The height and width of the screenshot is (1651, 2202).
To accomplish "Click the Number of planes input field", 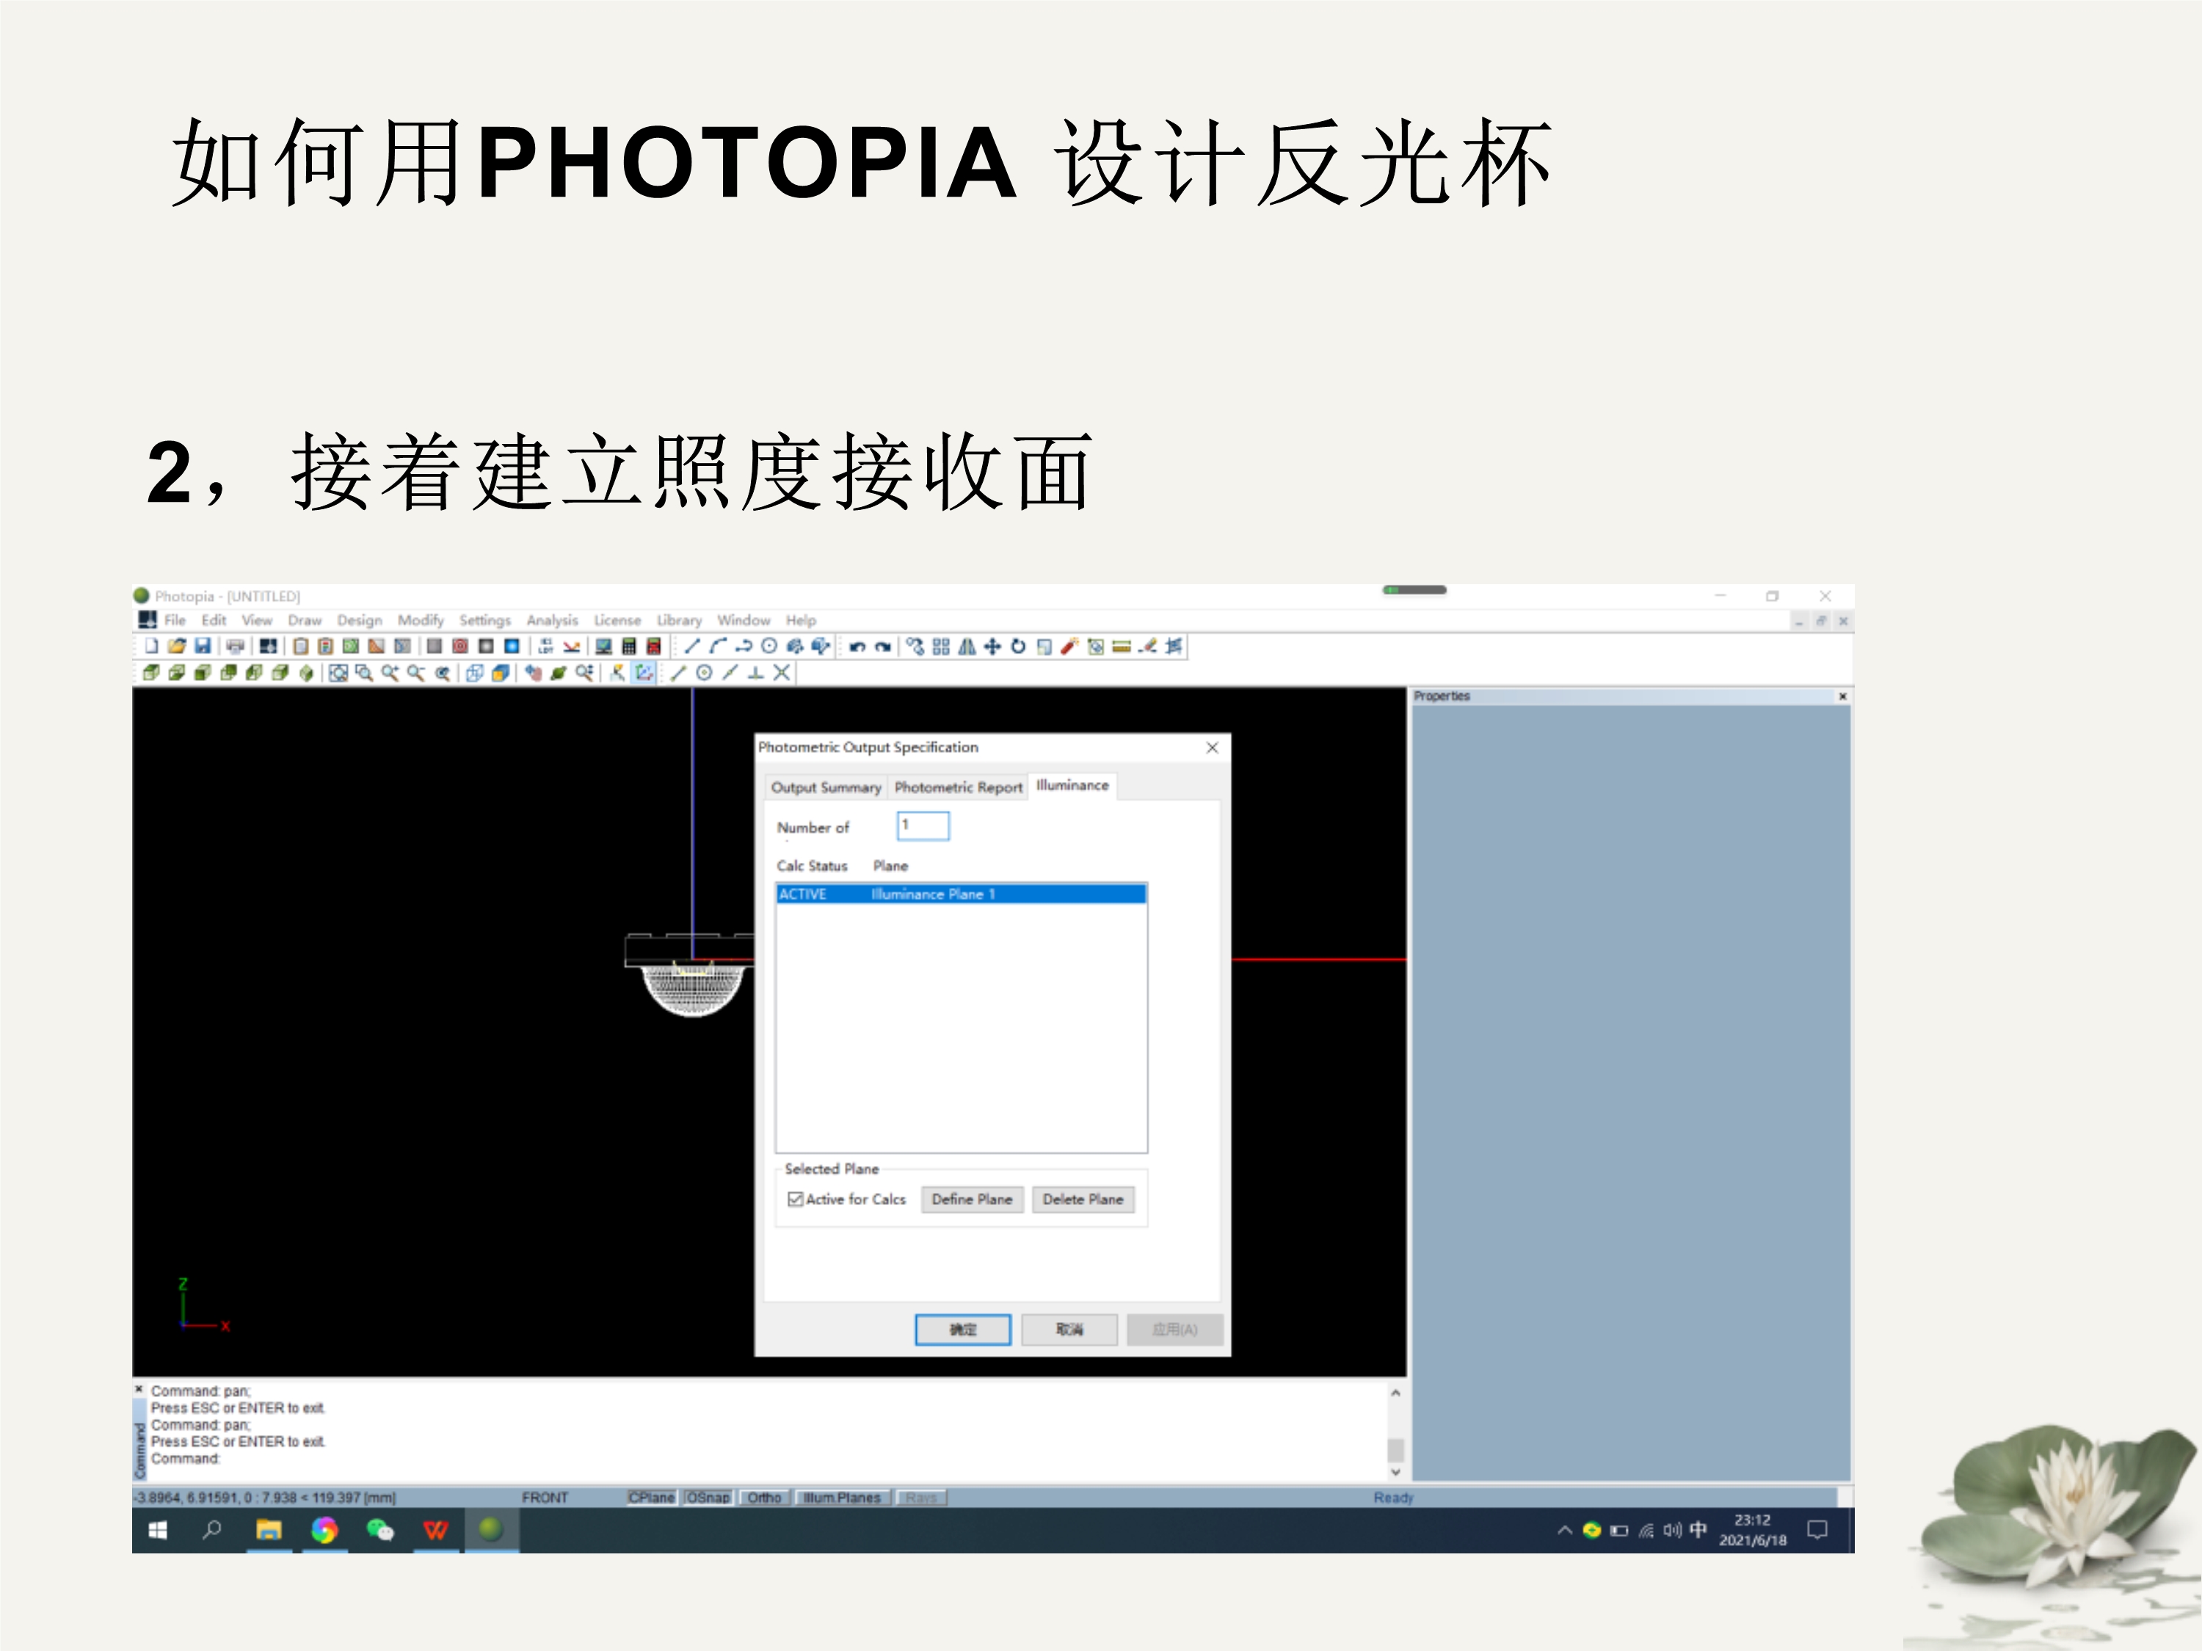I will [x=923, y=826].
